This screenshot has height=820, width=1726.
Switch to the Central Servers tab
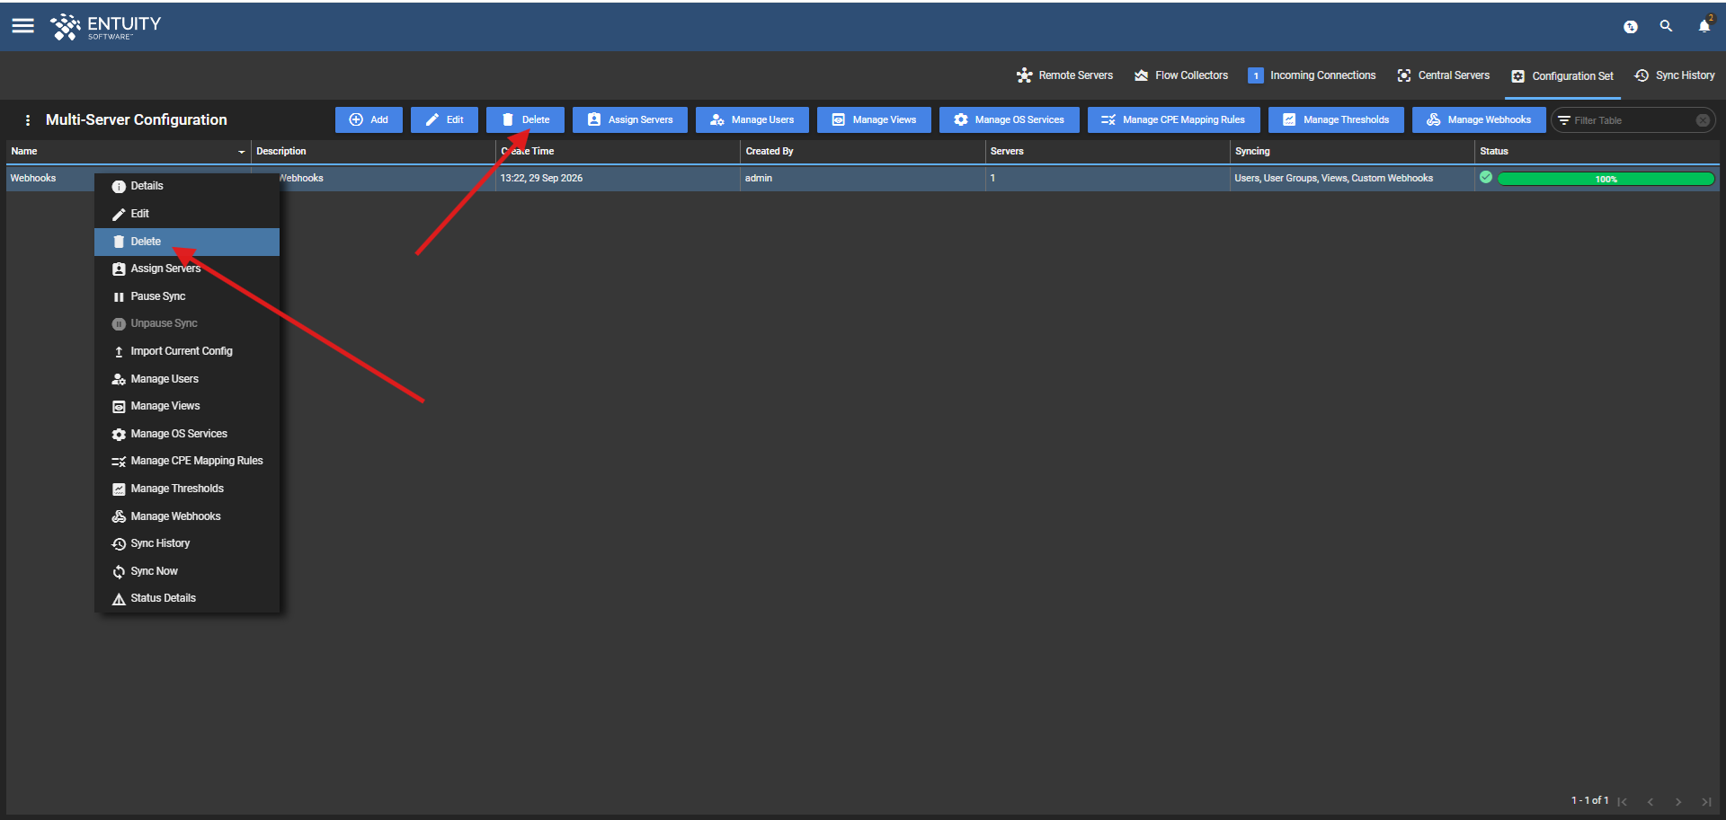tap(1443, 75)
